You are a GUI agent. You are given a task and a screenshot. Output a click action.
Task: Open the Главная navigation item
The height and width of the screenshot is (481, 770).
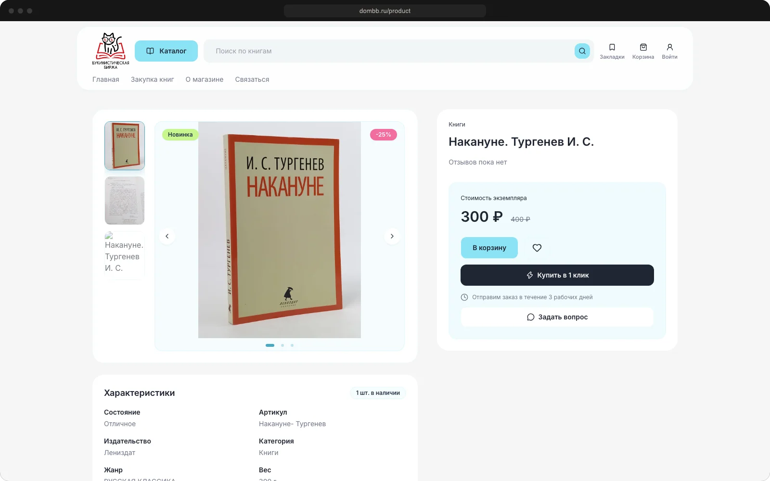(106, 79)
